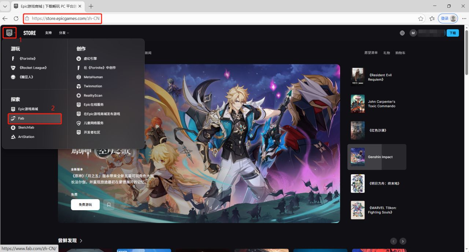
Task: Open the 支持 link in header
Action: (x=48, y=33)
